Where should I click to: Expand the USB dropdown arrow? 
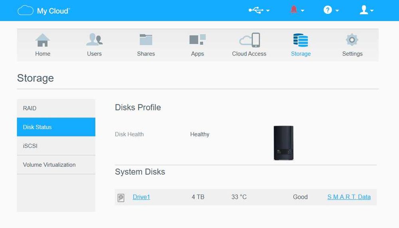[268, 11]
